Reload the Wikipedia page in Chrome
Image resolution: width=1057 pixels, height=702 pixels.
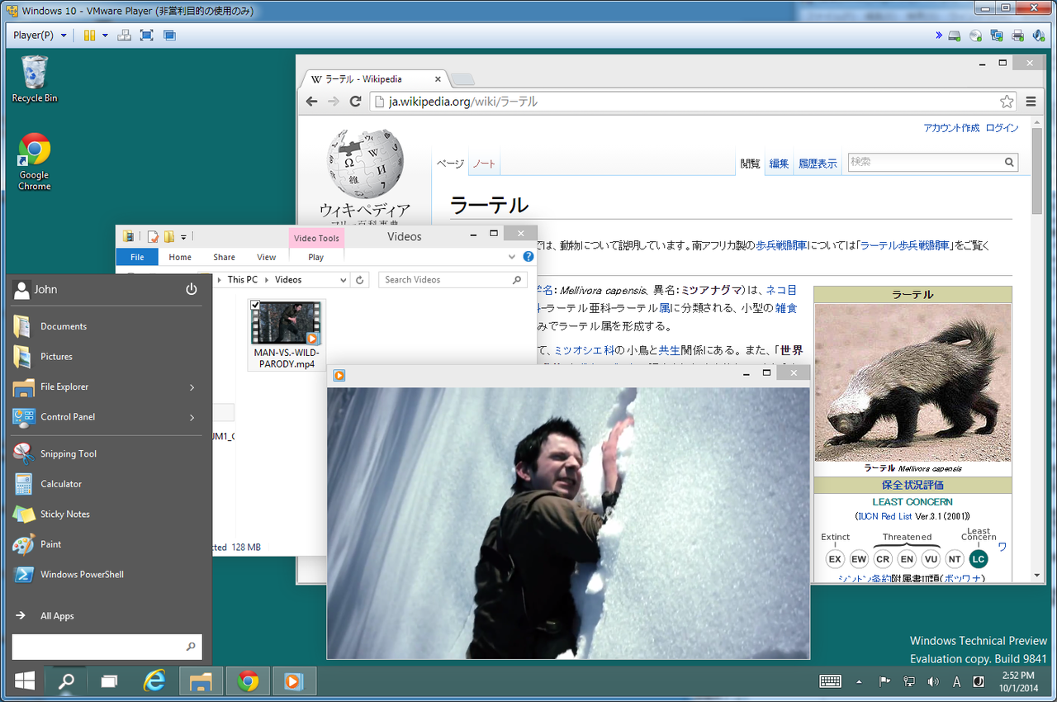click(x=355, y=102)
